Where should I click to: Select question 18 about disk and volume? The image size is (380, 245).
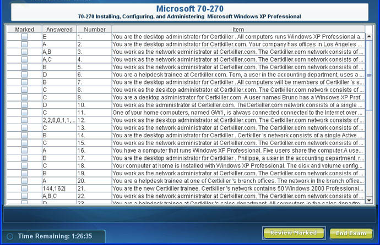(x=238, y=166)
